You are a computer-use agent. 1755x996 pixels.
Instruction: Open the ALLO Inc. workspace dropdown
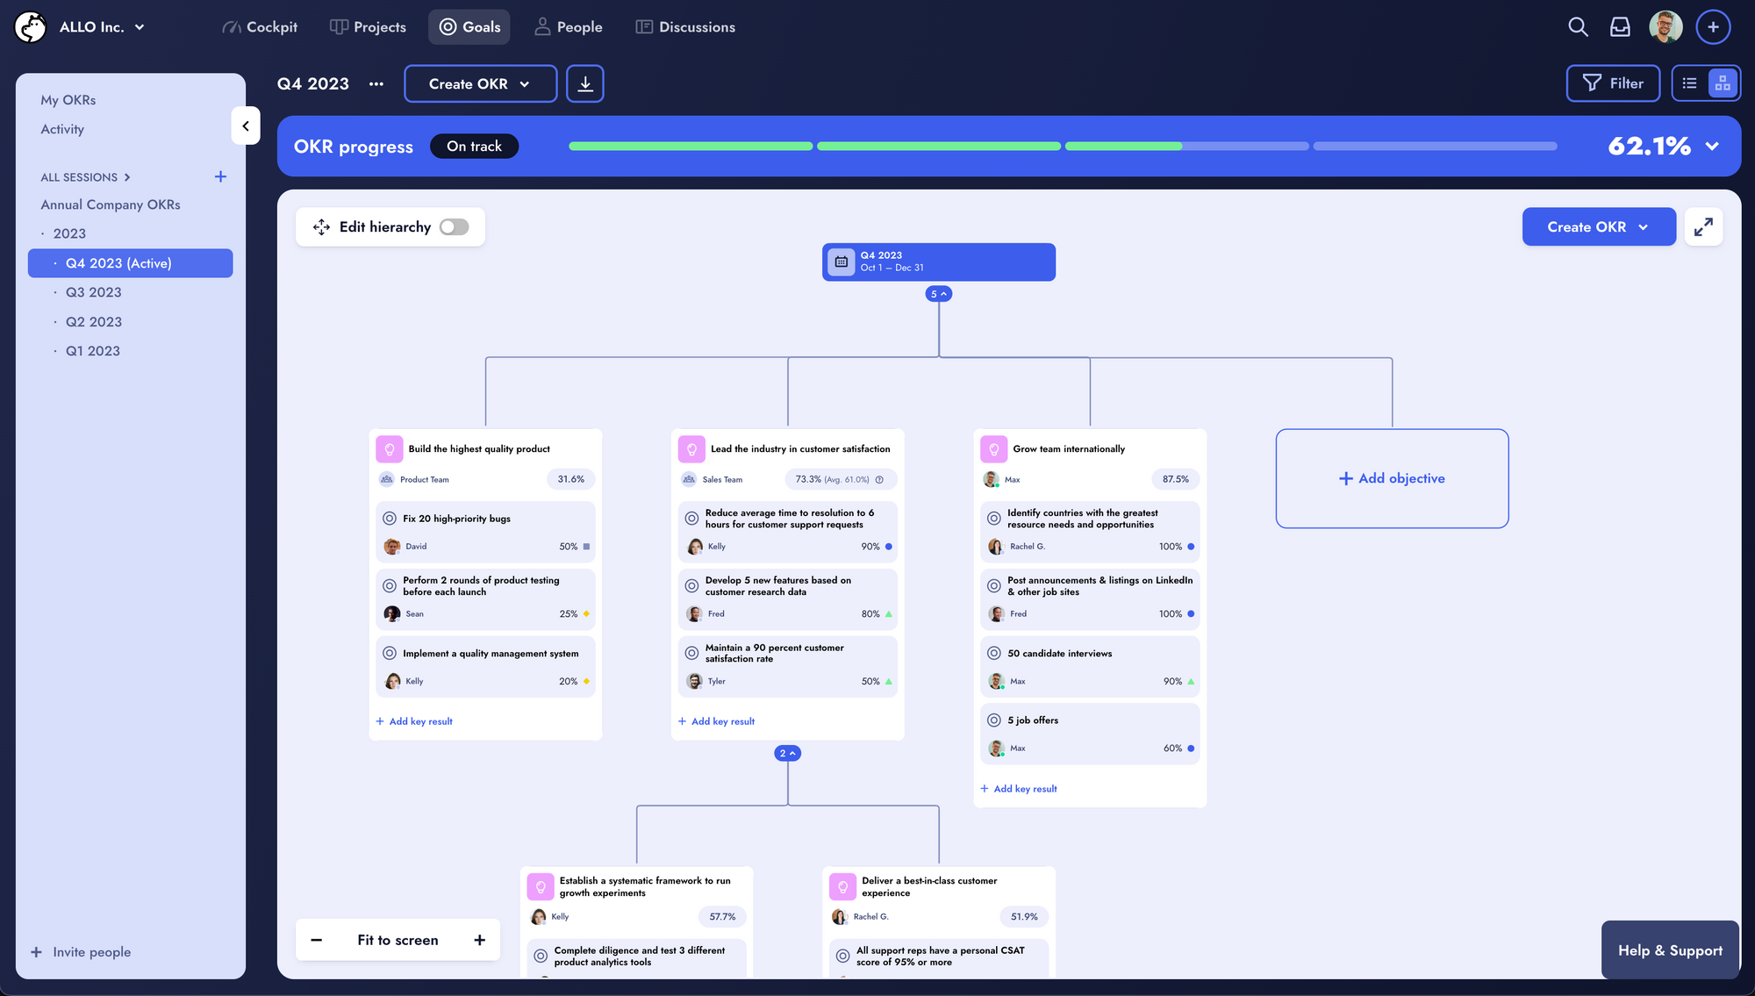tap(101, 27)
